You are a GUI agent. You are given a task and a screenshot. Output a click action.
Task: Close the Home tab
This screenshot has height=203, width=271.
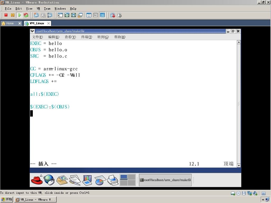[20, 23]
